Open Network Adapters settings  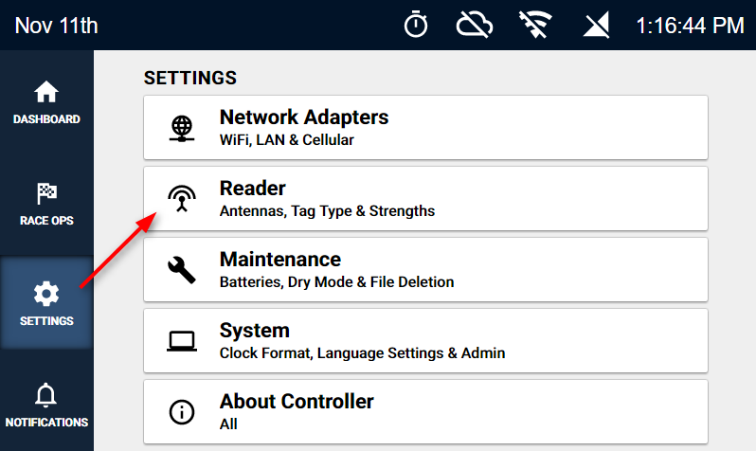pyautogui.click(x=425, y=128)
